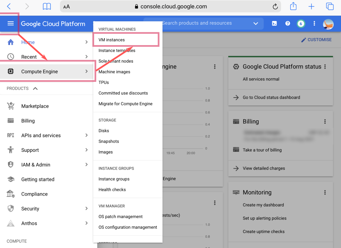
Task: Reload the page in Safari
Action: [x=275, y=7]
